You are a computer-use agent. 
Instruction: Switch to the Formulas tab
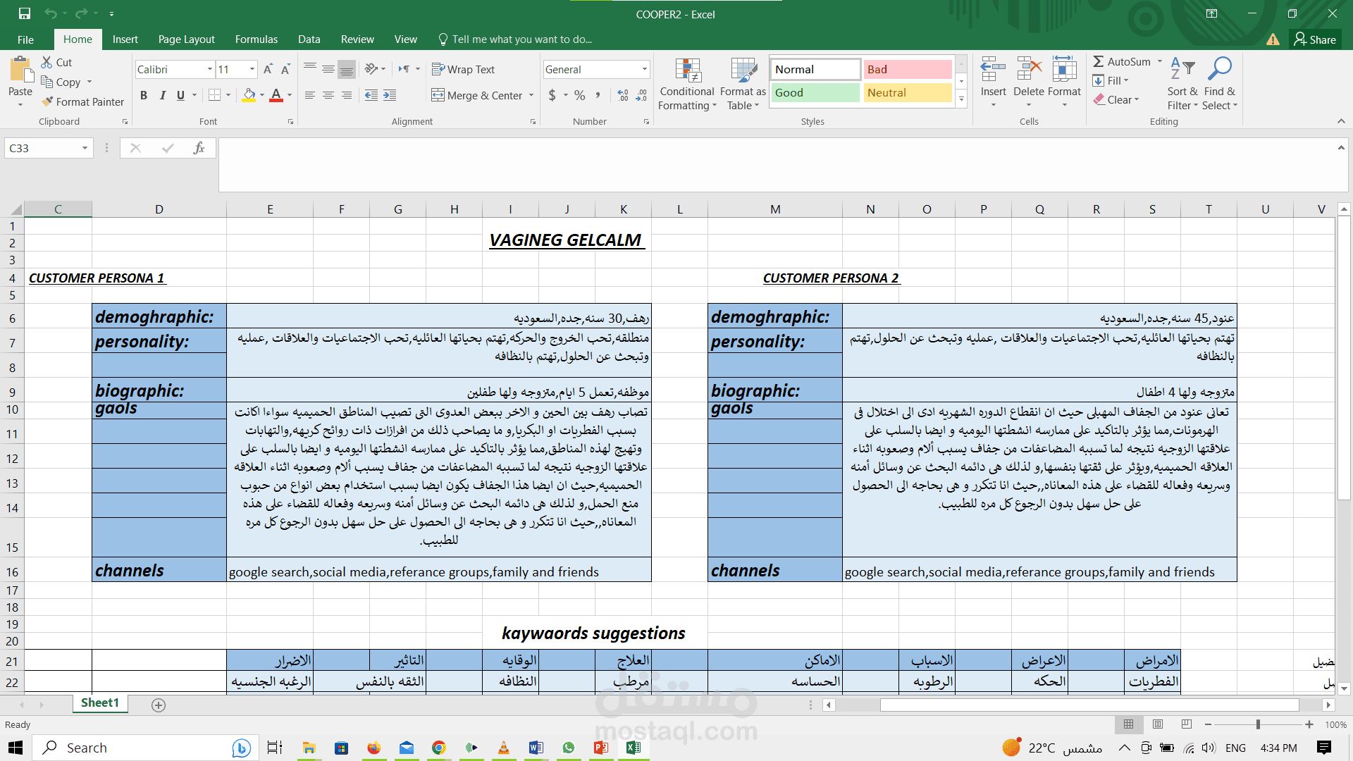(x=257, y=39)
